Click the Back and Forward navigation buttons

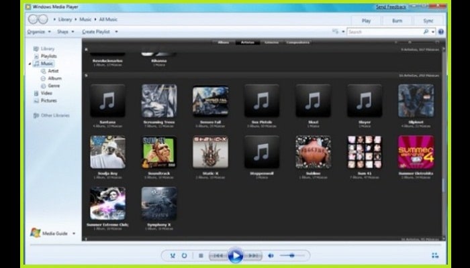pos(38,19)
